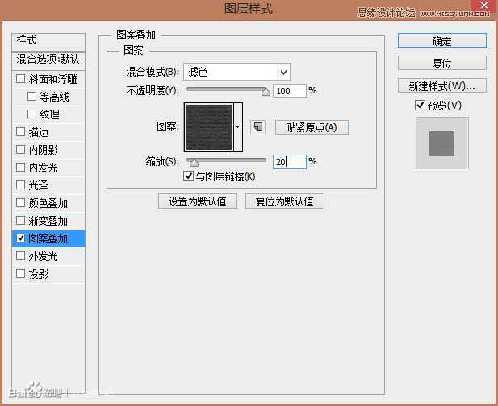Enable 内发光 checkbox

(21, 168)
